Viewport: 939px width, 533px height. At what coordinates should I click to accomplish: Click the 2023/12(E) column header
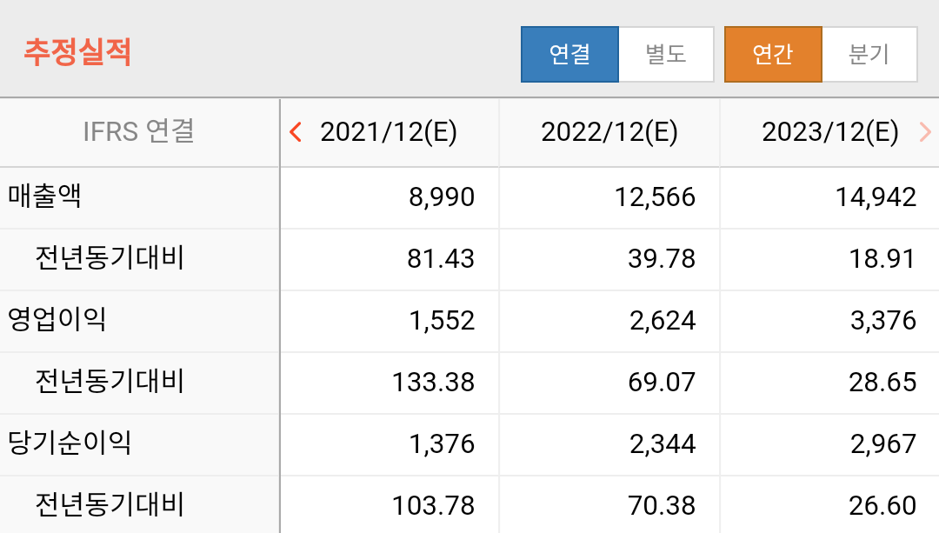pyautogui.click(x=830, y=132)
